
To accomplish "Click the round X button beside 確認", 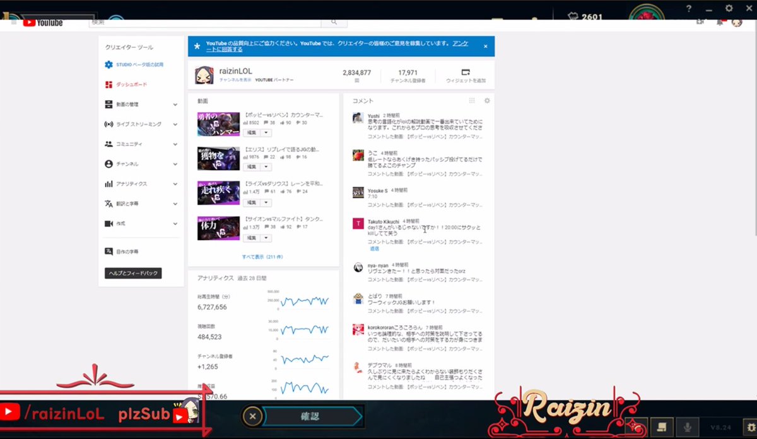I will coord(252,416).
